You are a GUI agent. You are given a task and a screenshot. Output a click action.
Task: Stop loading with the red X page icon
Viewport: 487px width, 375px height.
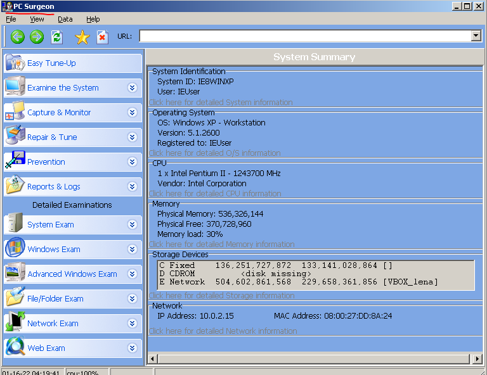coord(102,37)
